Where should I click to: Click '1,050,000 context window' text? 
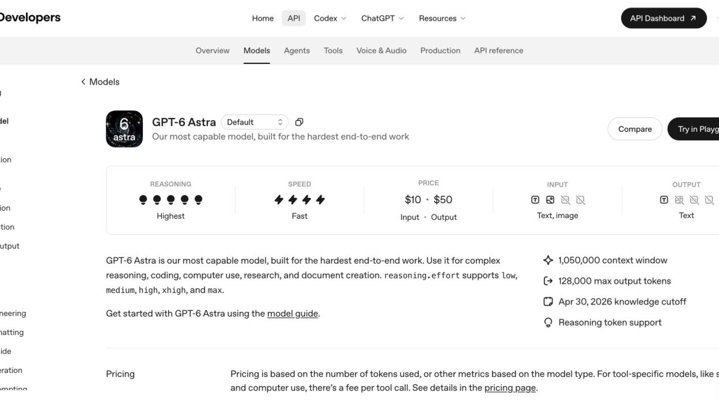pos(613,260)
